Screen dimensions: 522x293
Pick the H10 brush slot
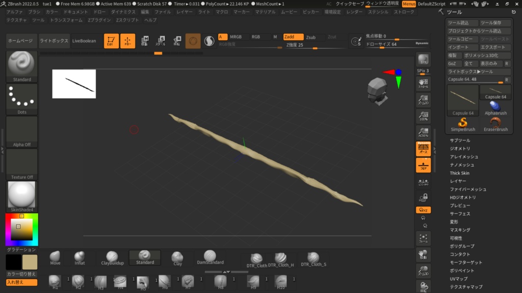[281, 282]
